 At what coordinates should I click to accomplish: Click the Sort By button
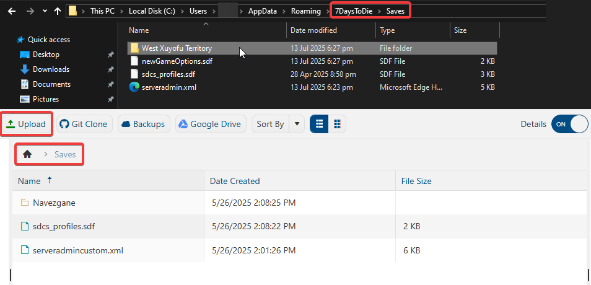coord(270,124)
